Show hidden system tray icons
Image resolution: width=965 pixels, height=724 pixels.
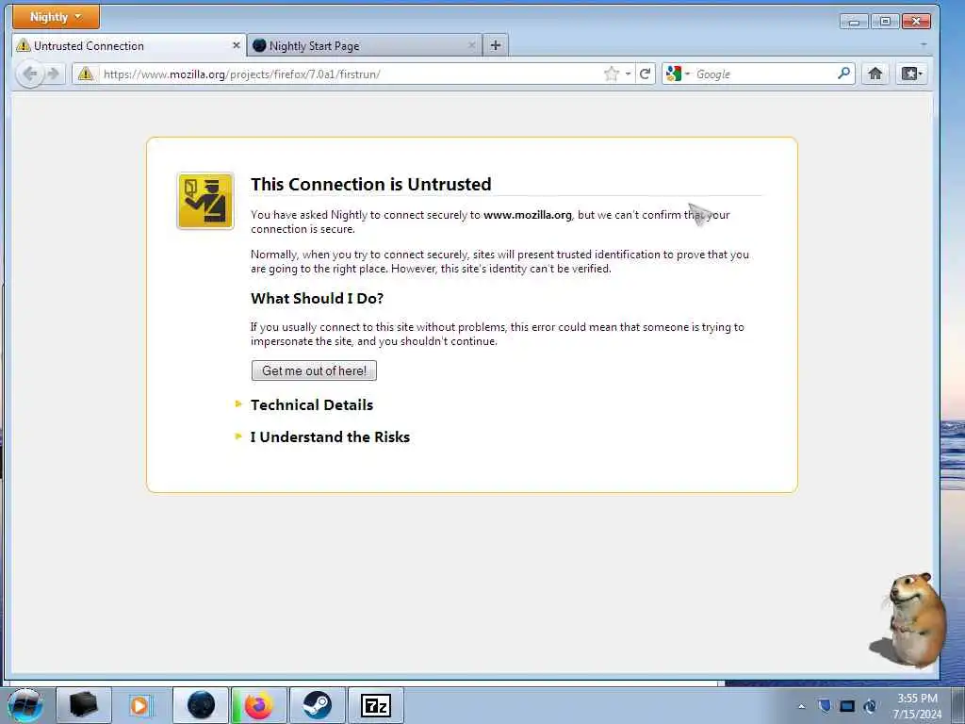coord(801,706)
